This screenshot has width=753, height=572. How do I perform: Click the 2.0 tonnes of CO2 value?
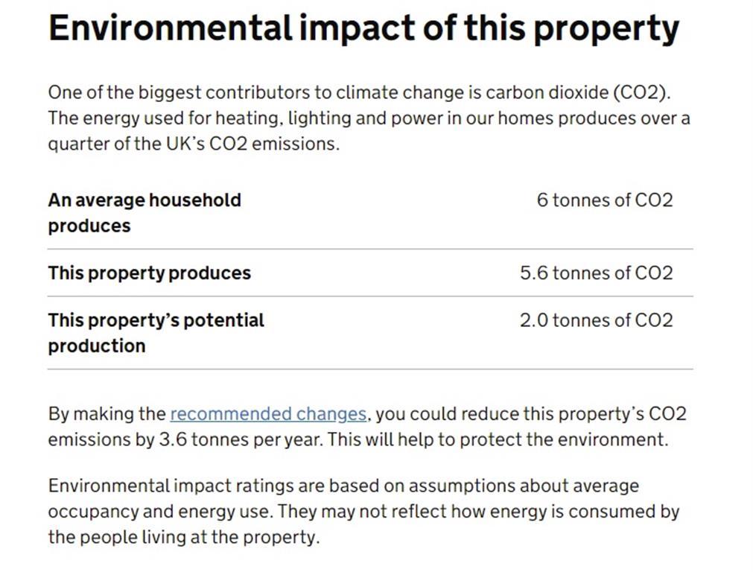[596, 320]
